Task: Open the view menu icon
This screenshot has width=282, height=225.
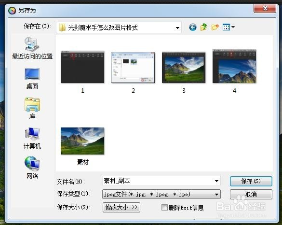Action: 226,27
